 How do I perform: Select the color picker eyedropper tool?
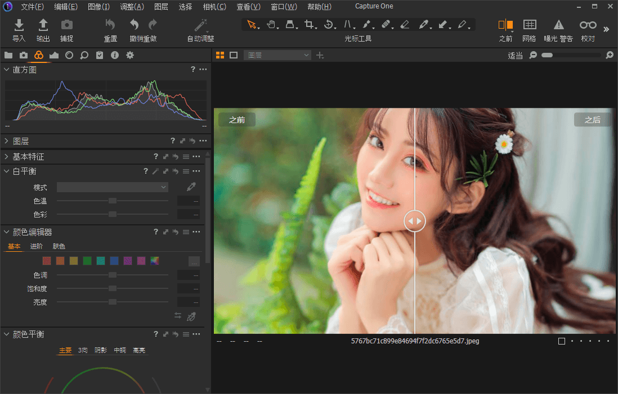point(424,24)
